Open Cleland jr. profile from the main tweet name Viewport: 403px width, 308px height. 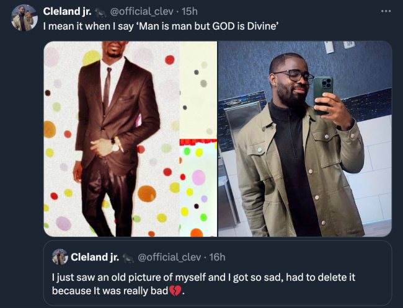pyautogui.click(x=67, y=11)
